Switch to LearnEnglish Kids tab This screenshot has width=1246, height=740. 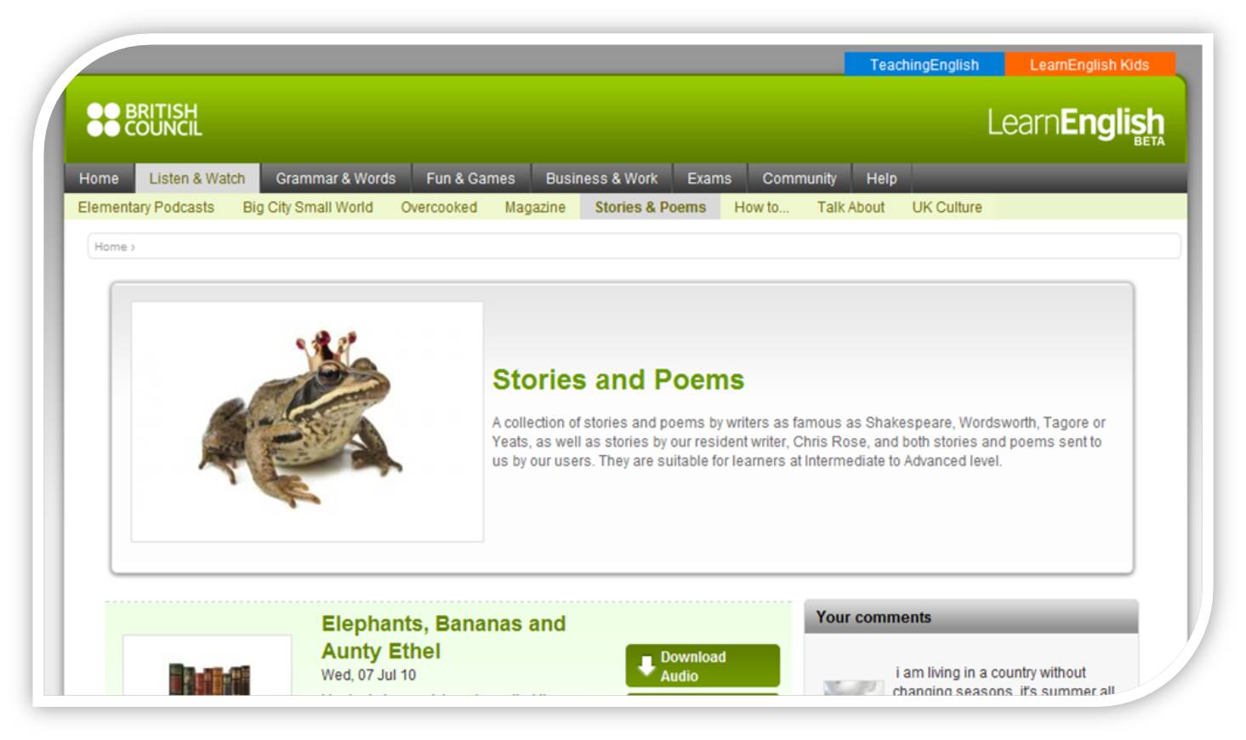[x=1089, y=65]
